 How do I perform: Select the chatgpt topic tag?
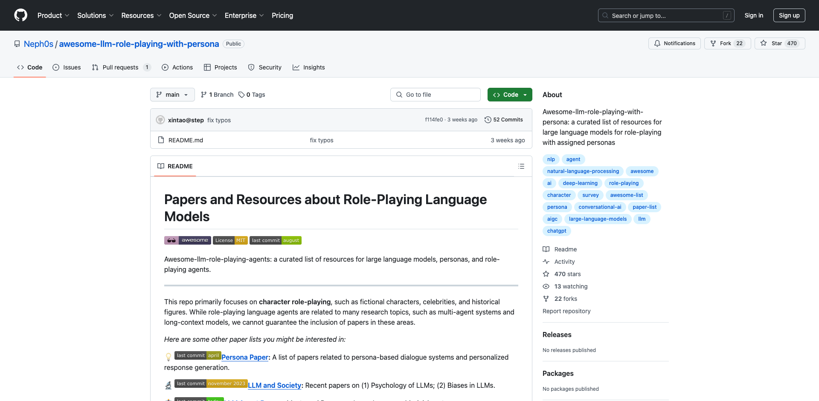click(557, 231)
